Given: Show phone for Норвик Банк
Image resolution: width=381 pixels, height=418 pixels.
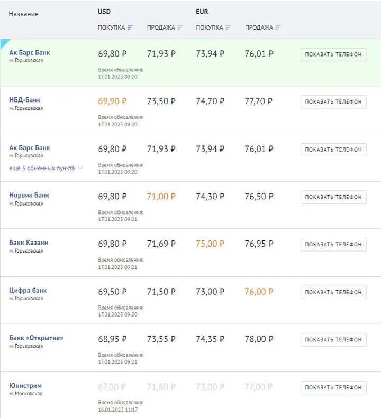Looking at the screenshot, I should 333,197.
